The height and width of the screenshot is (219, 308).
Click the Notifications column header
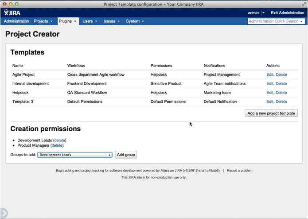[214, 66]
